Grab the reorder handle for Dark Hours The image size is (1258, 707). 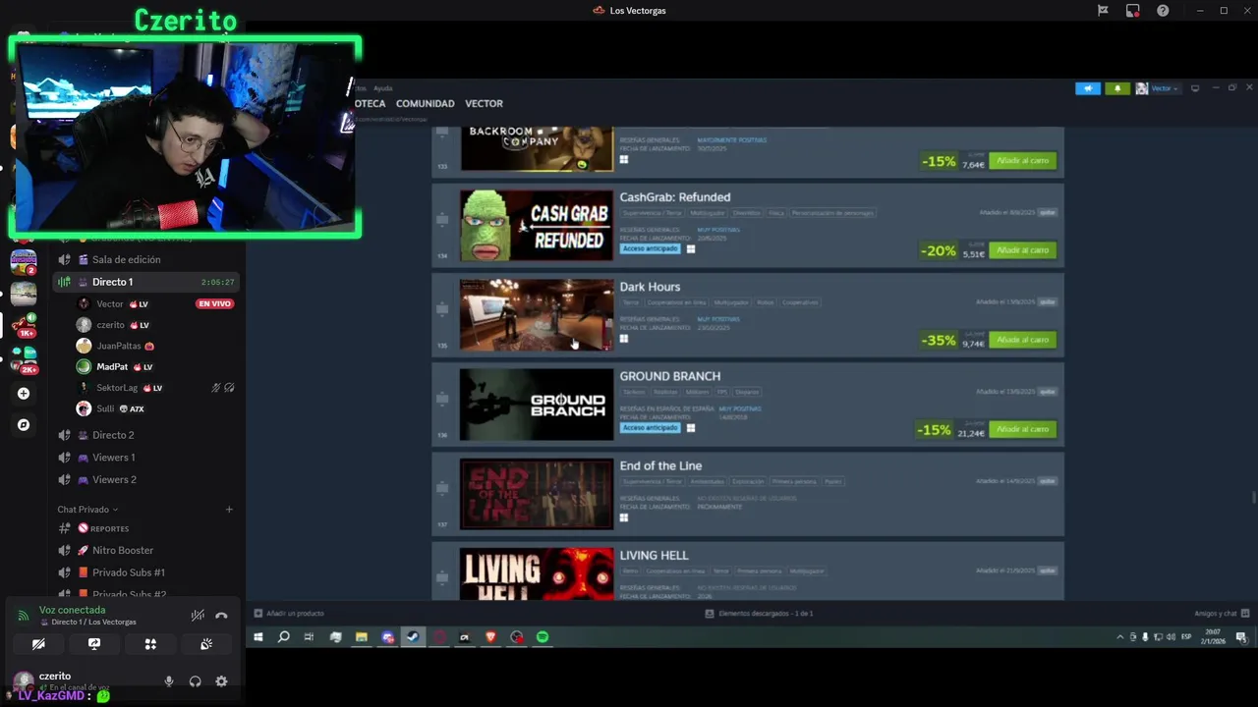coord(442,309)
